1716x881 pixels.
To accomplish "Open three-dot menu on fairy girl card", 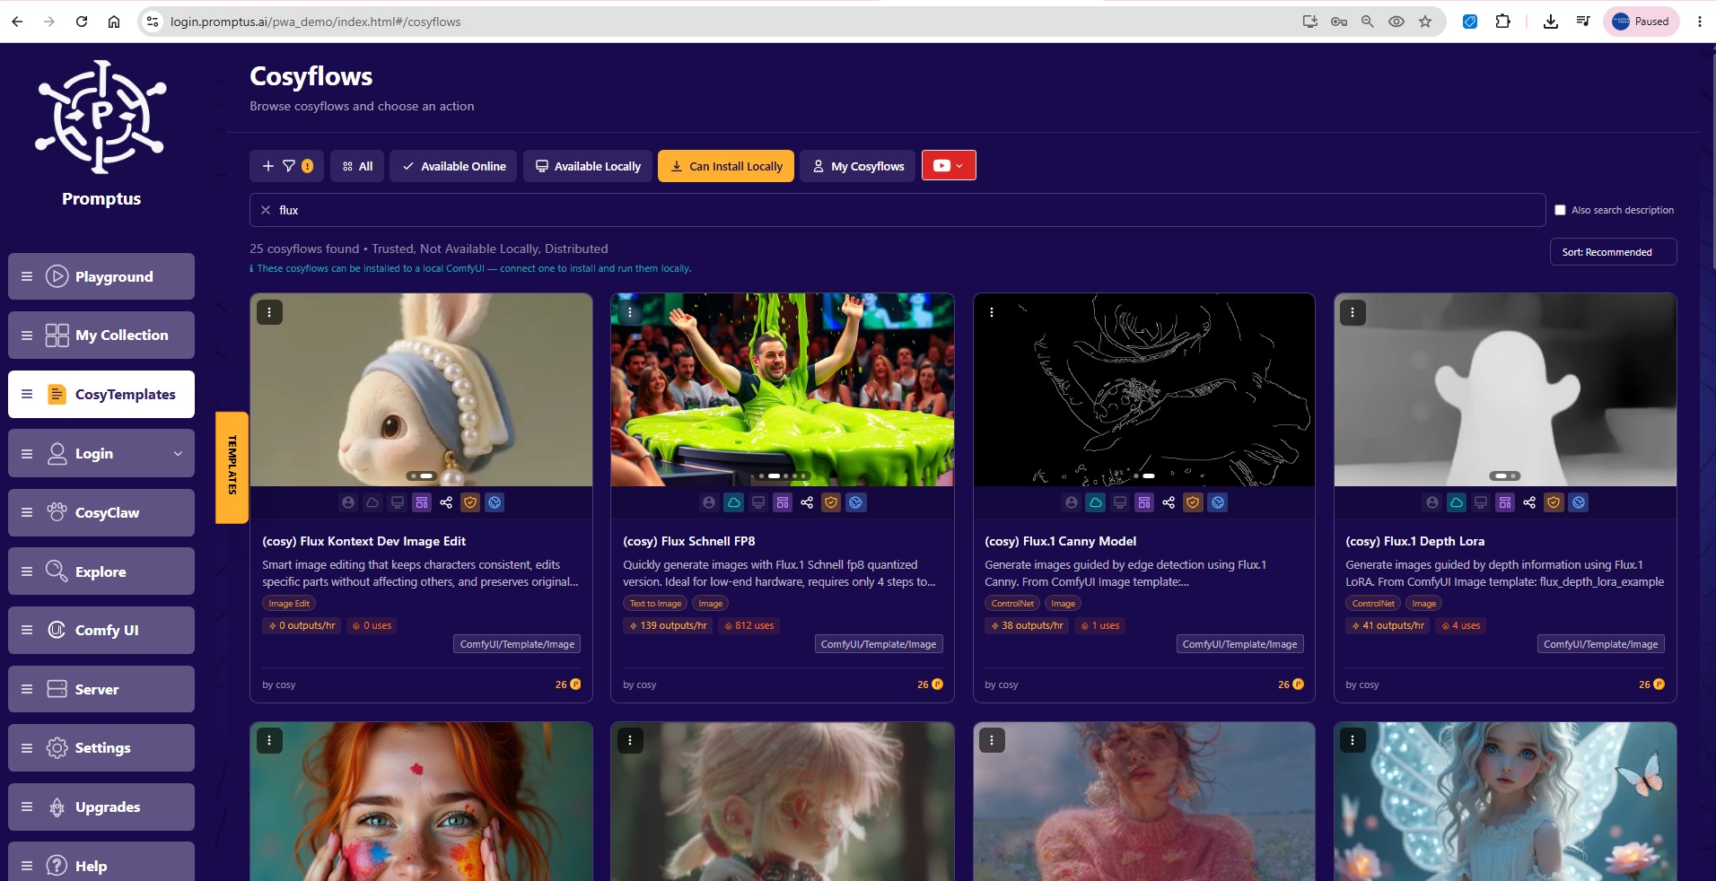I will click(1353, 740).
